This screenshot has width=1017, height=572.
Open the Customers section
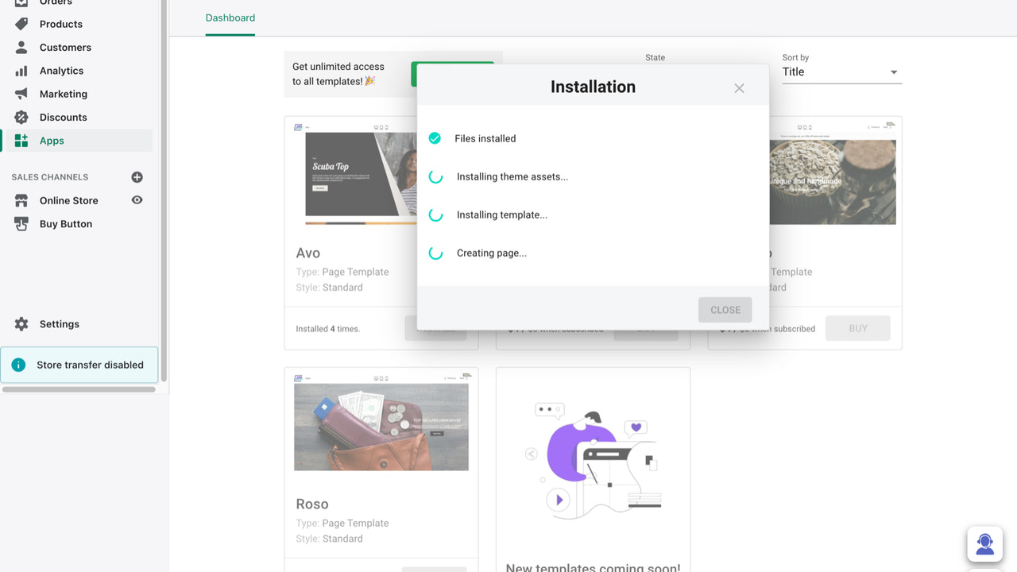tap(64, 47)
